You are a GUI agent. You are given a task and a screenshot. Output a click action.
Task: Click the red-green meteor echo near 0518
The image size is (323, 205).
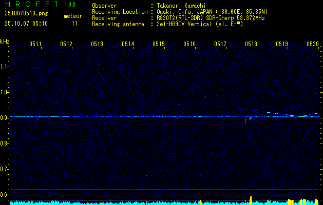[x=251, y=118]
